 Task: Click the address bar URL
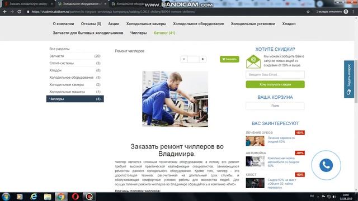(114, 12)
